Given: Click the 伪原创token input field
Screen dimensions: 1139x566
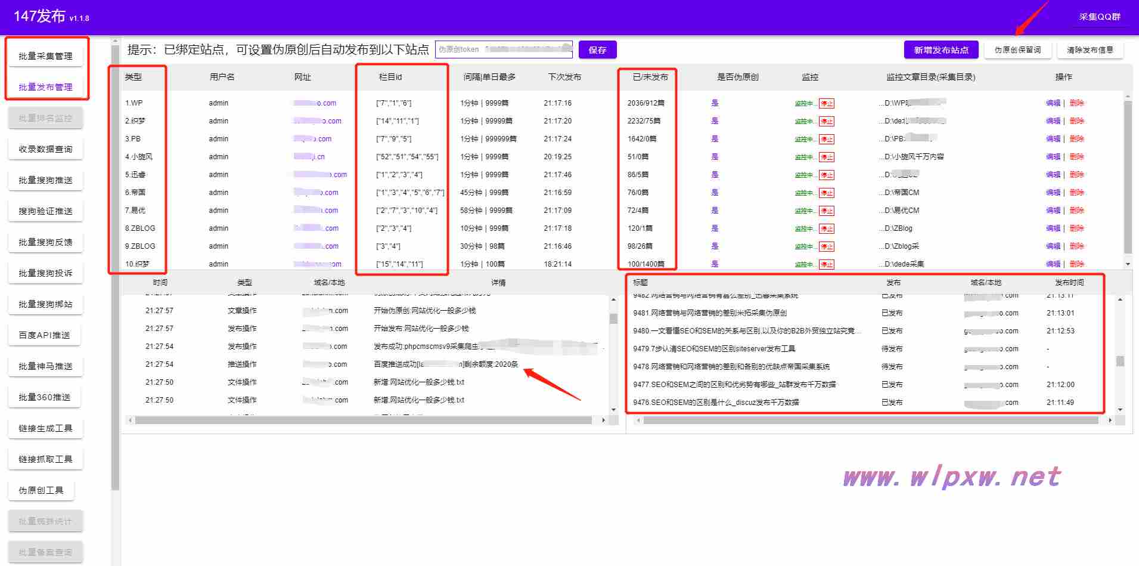Looking at the screenshot, I should (x=504, y=50).
